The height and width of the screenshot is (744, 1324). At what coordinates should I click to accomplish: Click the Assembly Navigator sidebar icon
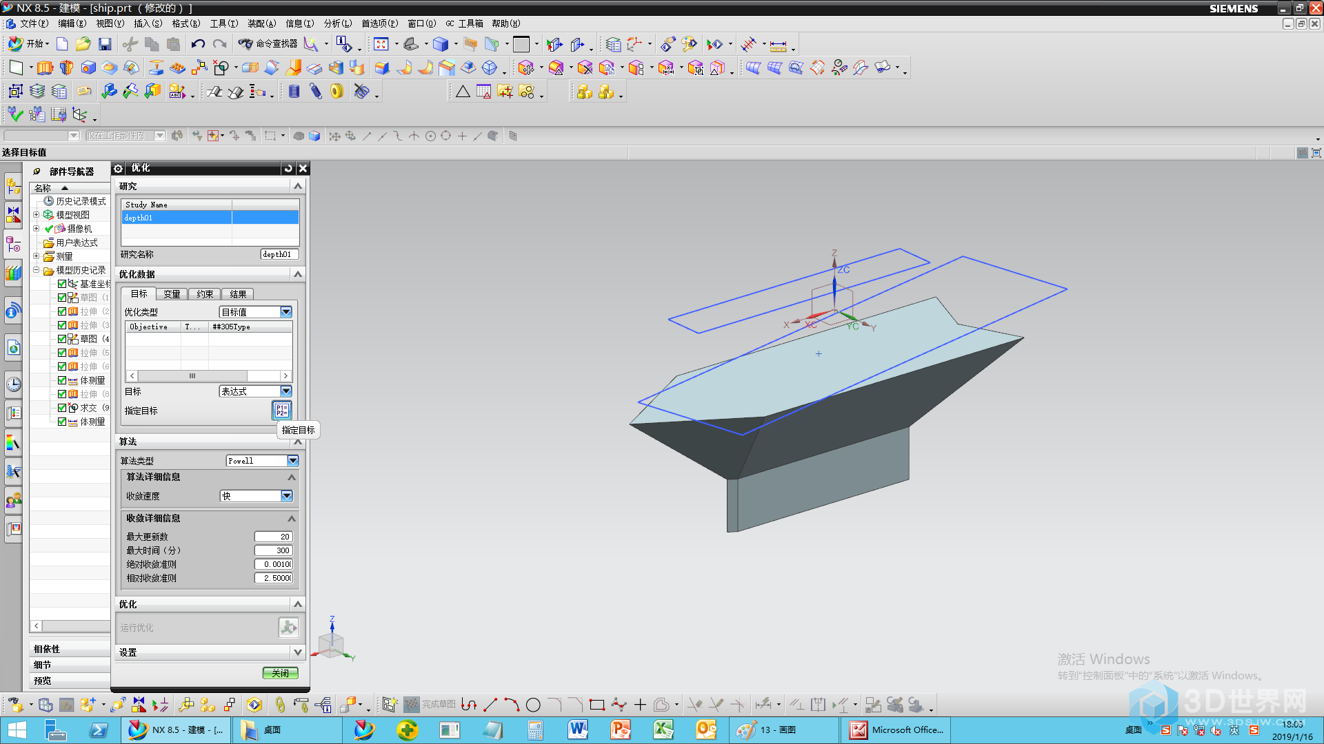click(x=13, y=185)
